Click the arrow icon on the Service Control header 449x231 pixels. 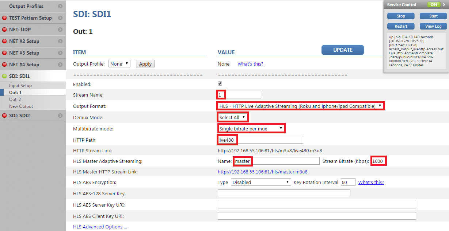tap(444, 5)
